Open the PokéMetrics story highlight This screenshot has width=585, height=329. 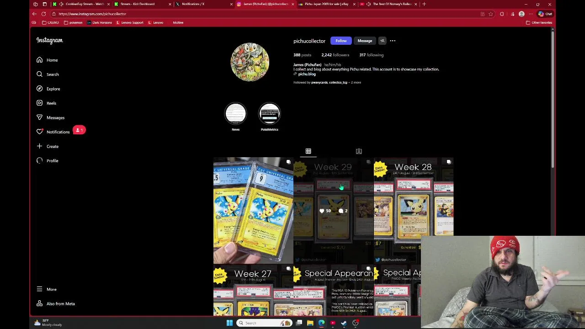pos(269,114)
